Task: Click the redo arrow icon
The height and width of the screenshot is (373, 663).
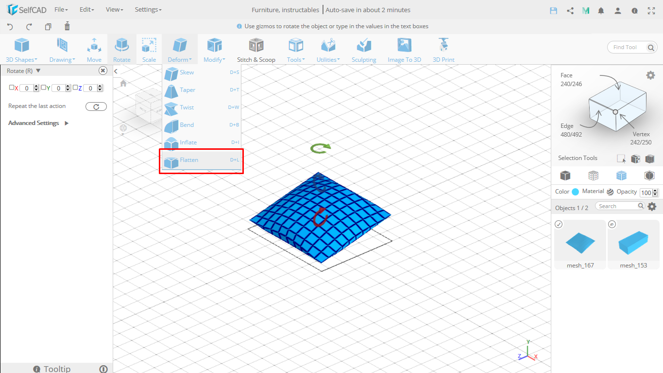Action: click(29, 27)
